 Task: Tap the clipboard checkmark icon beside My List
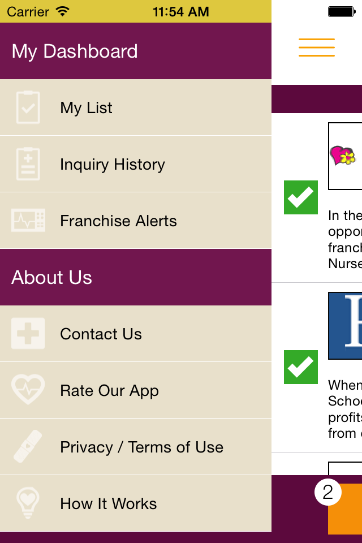click(x=28, y=107)
